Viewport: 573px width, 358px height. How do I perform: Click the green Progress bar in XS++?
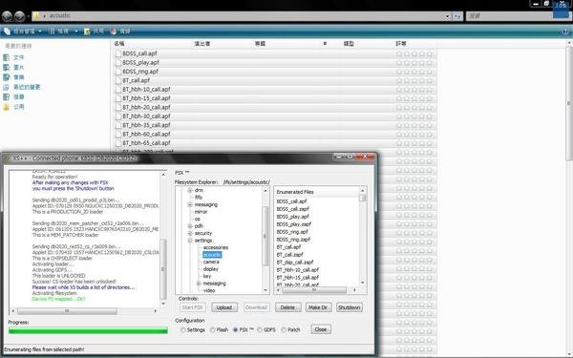pyautogui.click(x=88, y=331)
